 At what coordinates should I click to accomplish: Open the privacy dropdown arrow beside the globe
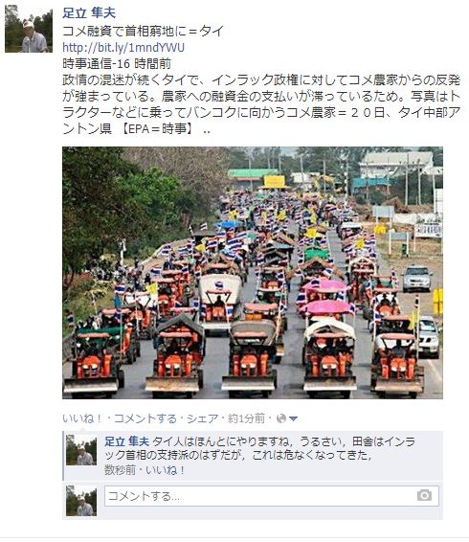click(293, 418)
